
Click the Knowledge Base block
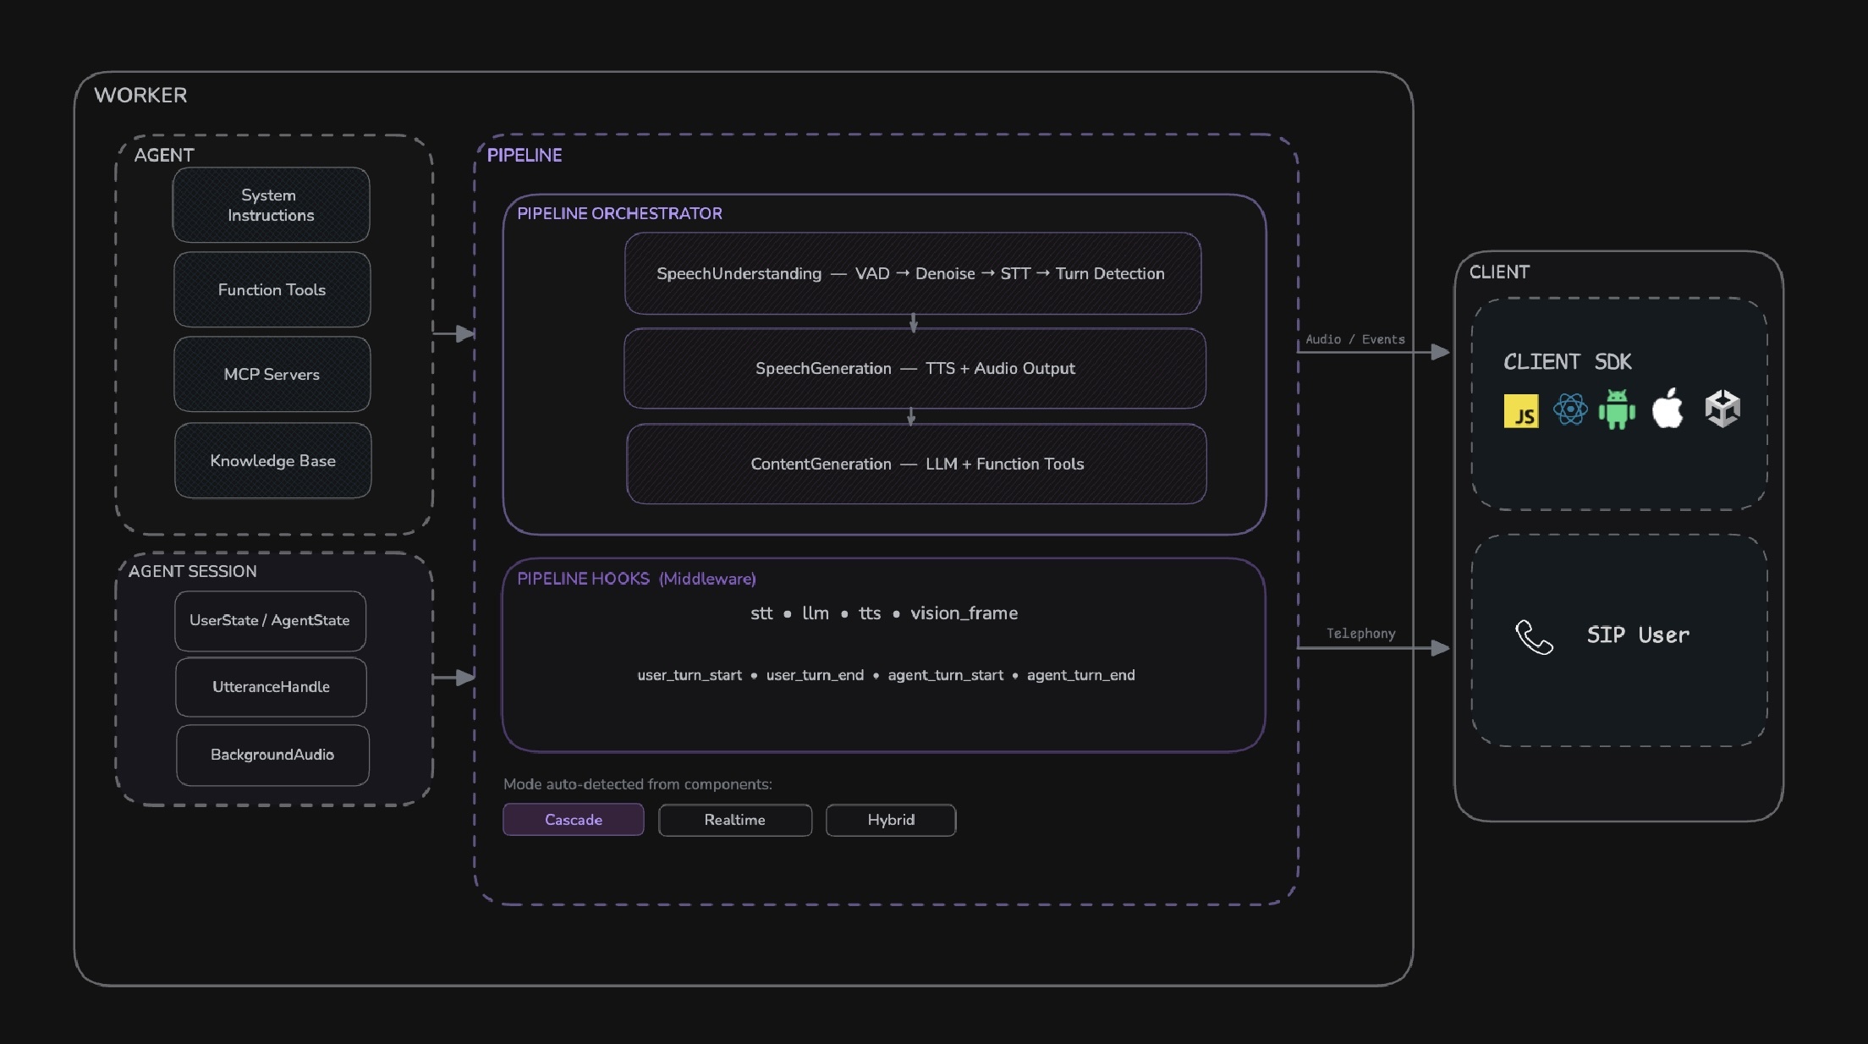point(272,461)
